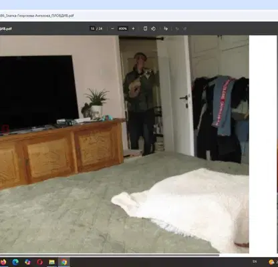Click the fit to page icon
Image resolution: width=278 pixels, height=267 pixels.
click(x=145, y=29)
